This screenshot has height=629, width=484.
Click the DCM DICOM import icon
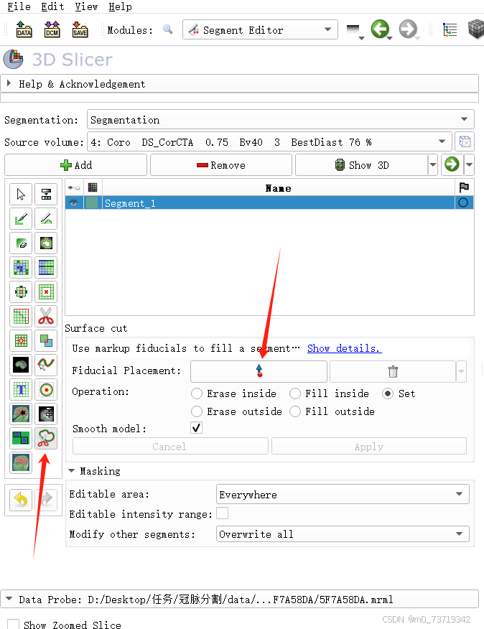coord(52,29)
